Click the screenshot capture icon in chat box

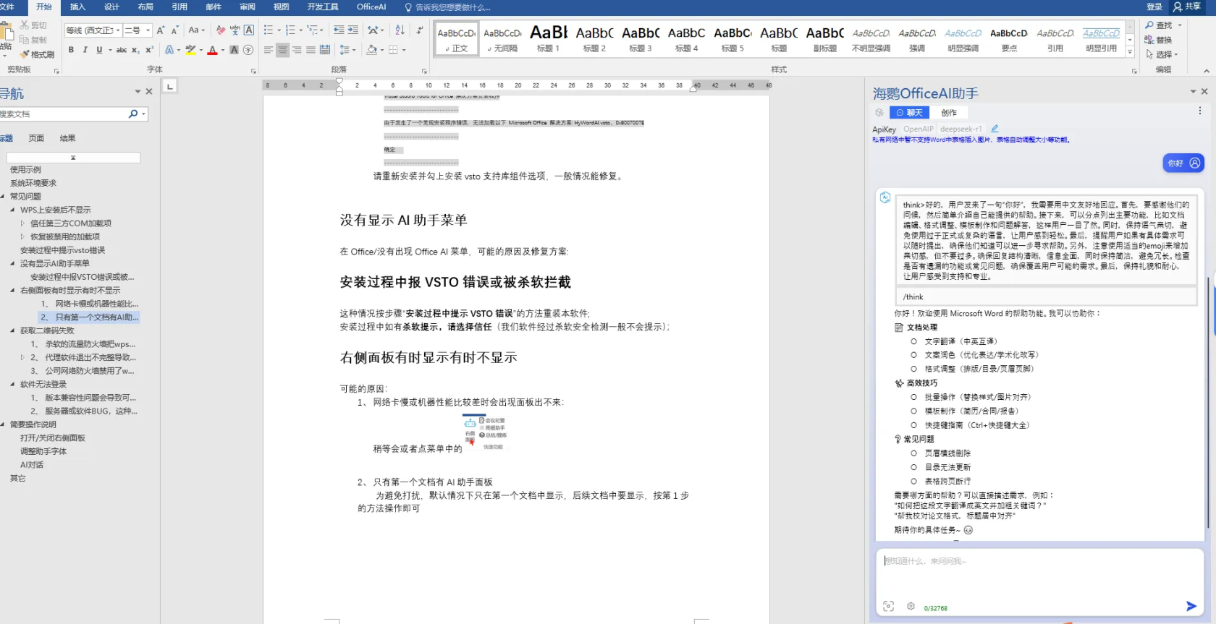coord(888,607)
